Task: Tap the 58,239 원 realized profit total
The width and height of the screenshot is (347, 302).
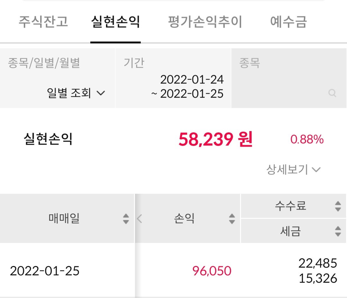Action: click(215, 139)
